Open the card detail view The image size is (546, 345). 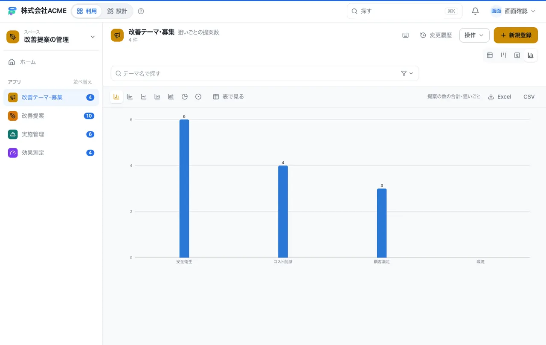pyautogui.click(x=517, y=55)
